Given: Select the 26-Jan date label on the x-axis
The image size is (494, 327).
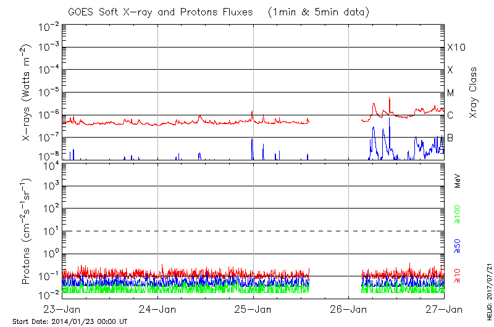Looking at the screenshot, I should coord(349,308).
